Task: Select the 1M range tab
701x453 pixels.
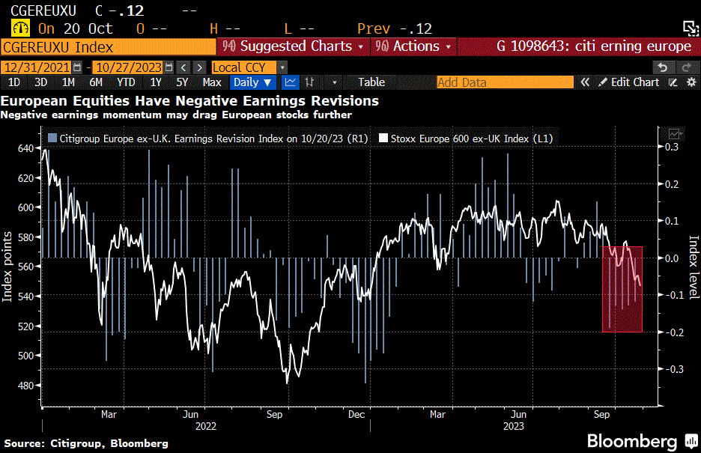Action: [68, 82]
